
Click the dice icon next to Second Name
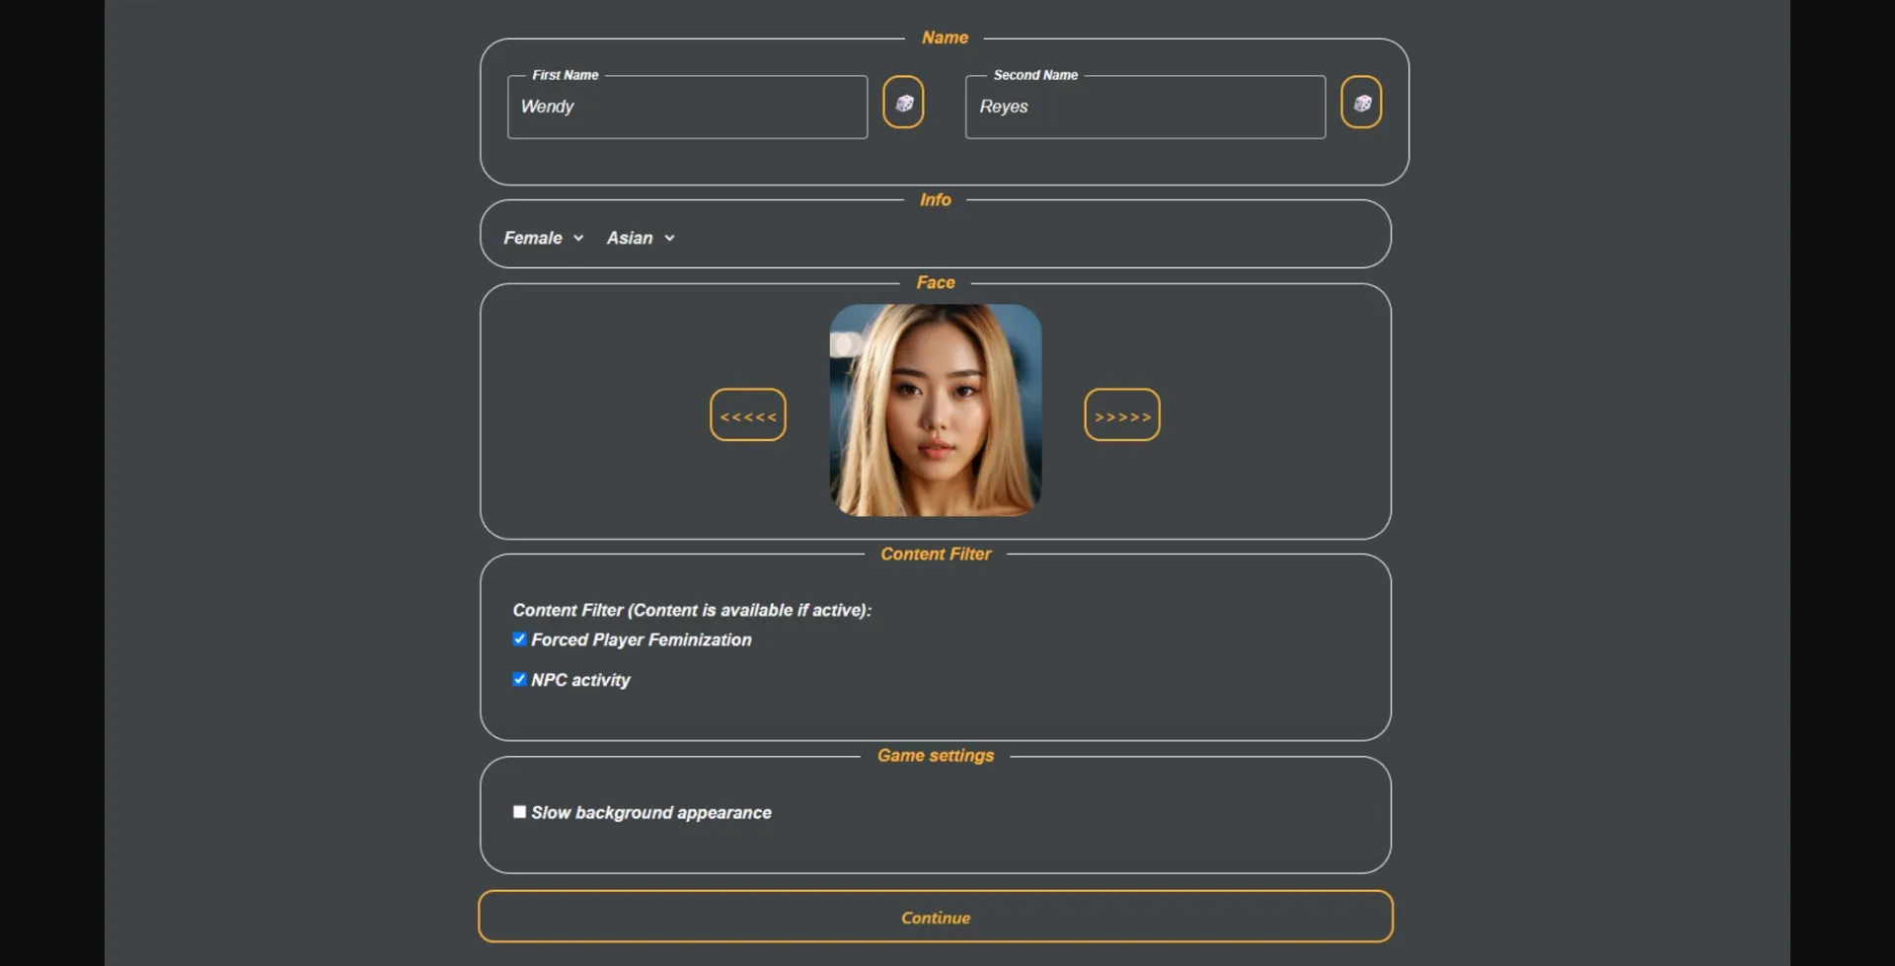(1361, 102)
